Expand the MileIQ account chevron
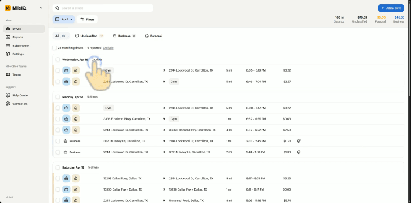 [x=41, y=8]
